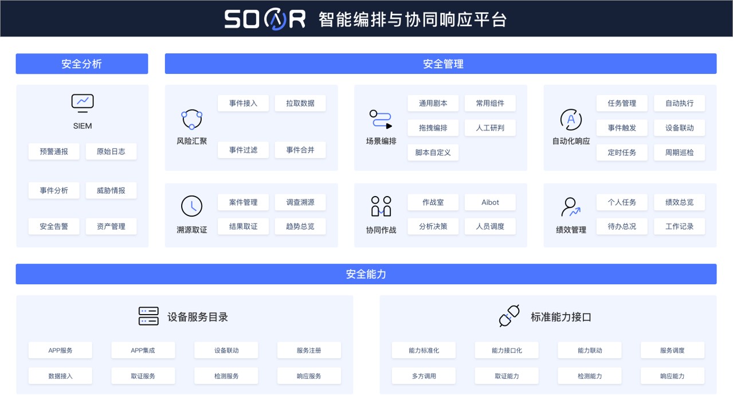The width and height of the screenshot is (733, 411).
Task: Select the 安全能力 section bar
Action: point(366,274)
